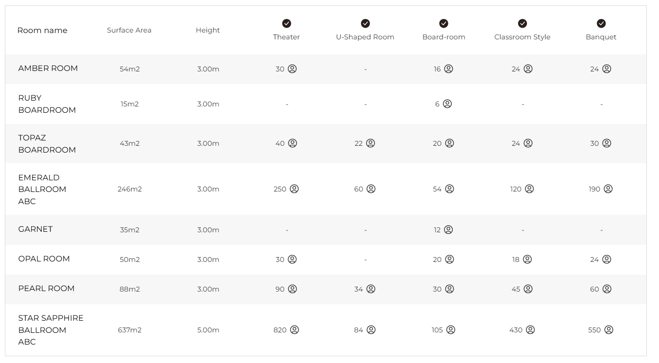659x363 pixels.
Task: Click person icon by Opal Room classroom 18
Action: tap(527, 259)
